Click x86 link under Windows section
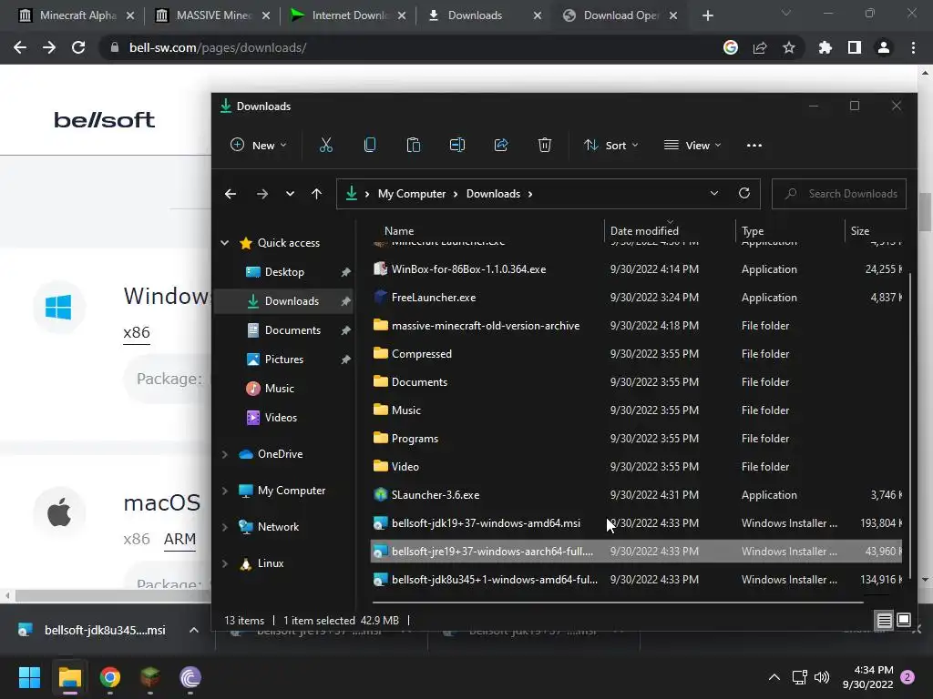Screen dimensions: 933x699 pyautogui.click(x=137, y=332)
